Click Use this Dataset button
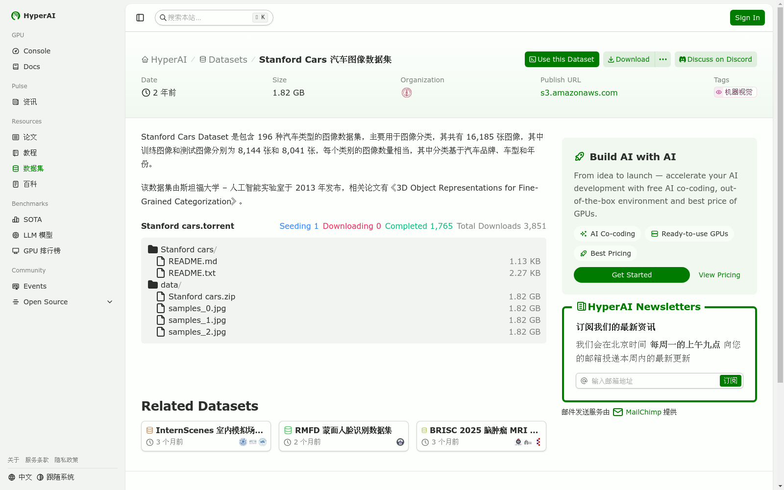Screen dimensions: 784x490 point(562,59)
